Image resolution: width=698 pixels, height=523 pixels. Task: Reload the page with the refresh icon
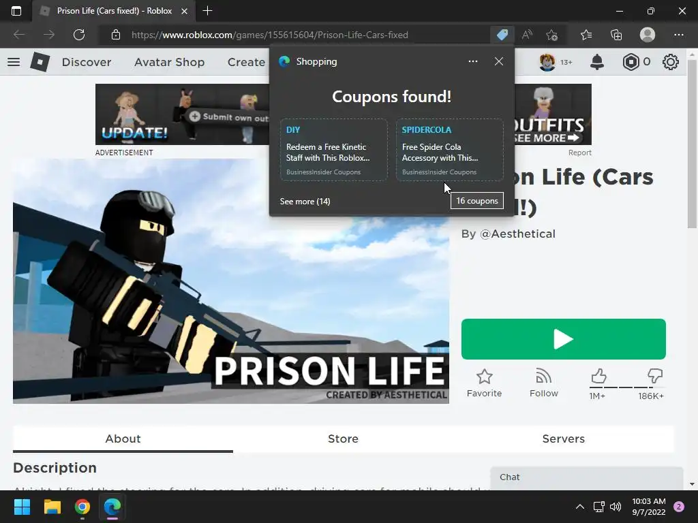79,35
